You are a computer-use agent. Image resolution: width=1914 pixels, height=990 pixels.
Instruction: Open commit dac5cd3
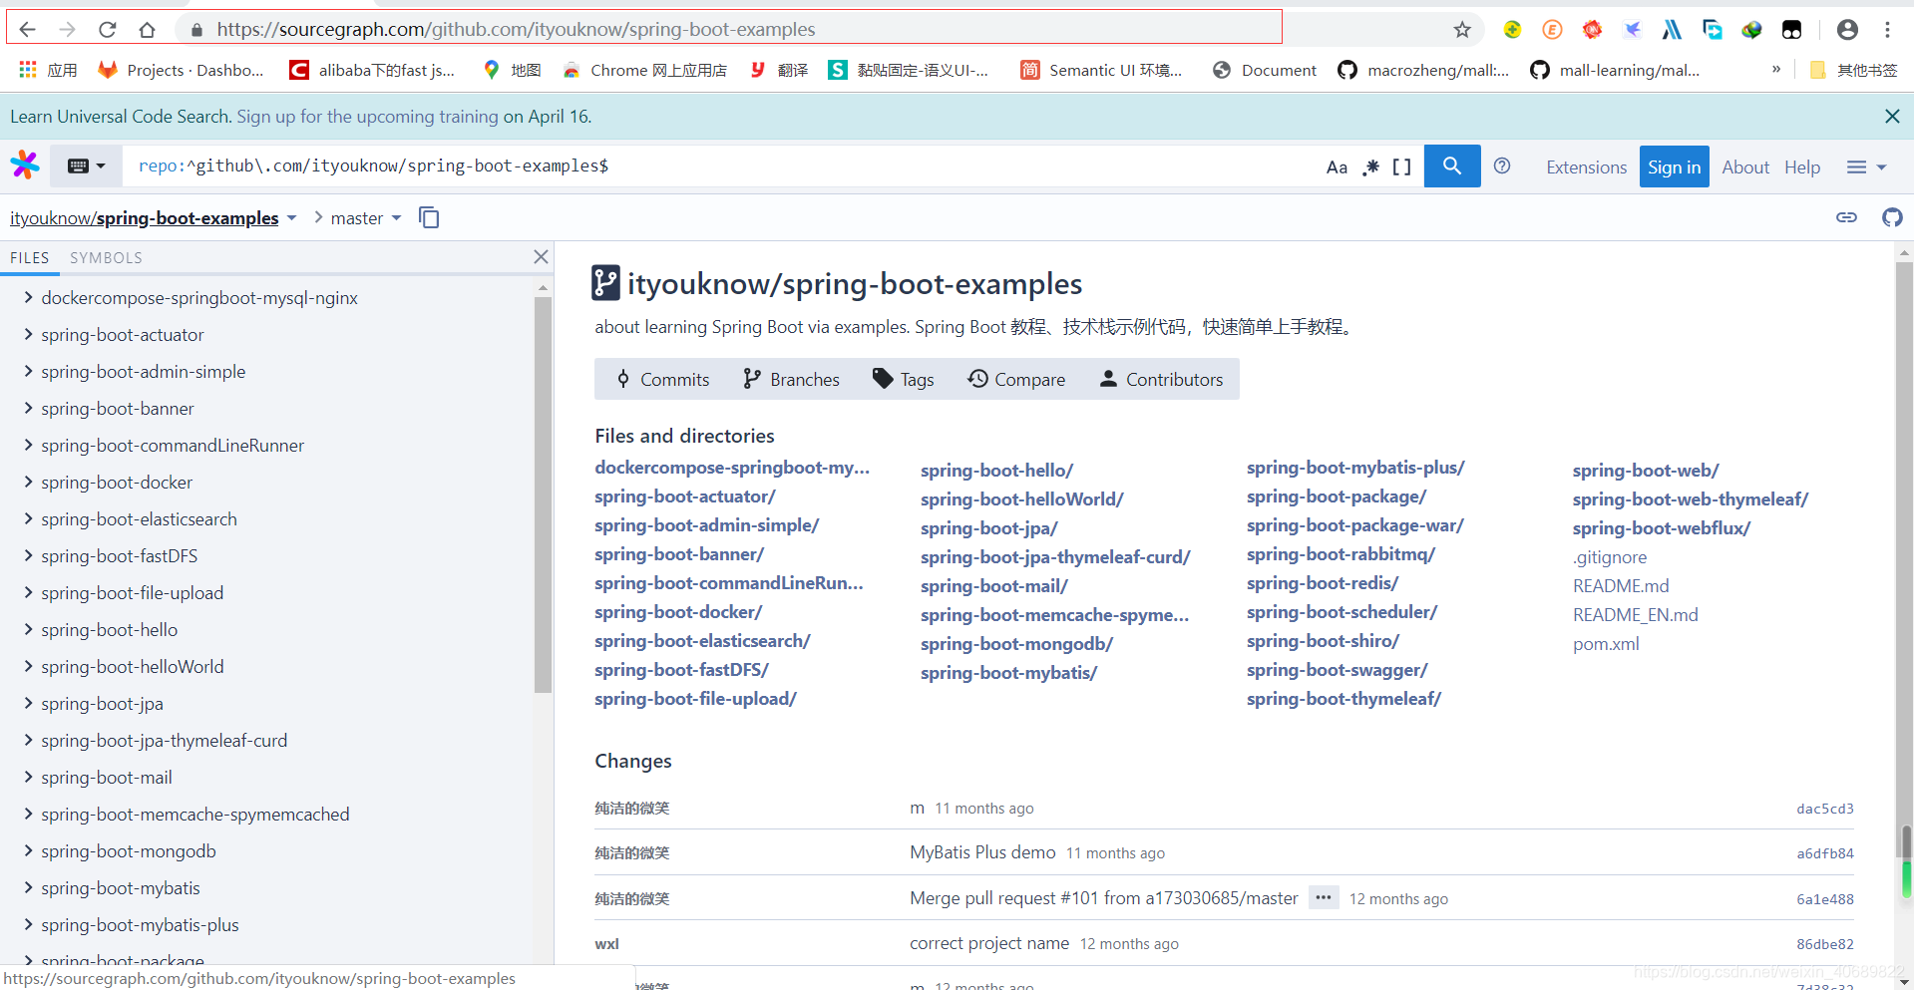pos(1824,809)
